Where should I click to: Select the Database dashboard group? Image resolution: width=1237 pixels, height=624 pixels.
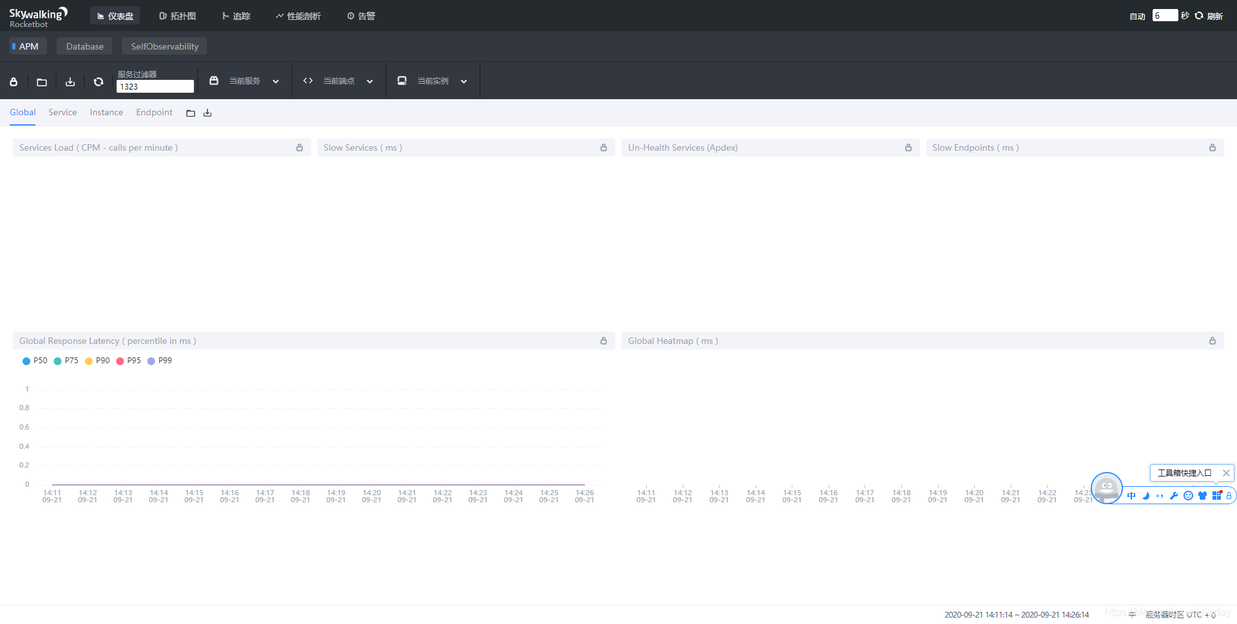pyautogui.click(x=84, y=46)
